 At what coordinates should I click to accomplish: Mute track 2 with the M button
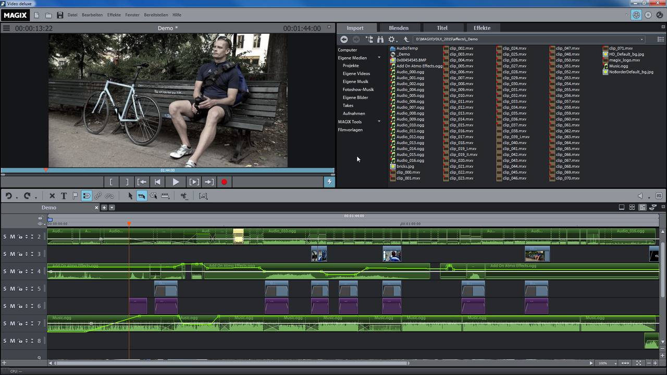[13, 237]
